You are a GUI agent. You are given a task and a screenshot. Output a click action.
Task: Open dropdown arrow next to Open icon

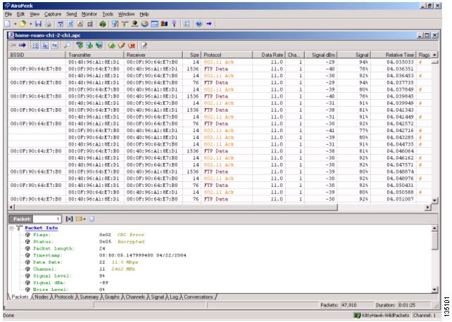[30, 24]
